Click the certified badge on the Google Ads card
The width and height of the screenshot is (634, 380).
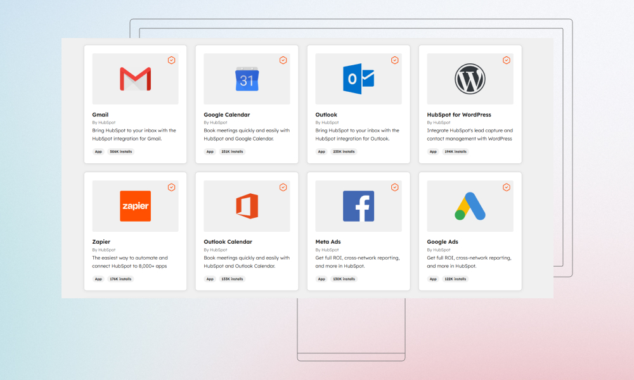[x=506, y=187]
